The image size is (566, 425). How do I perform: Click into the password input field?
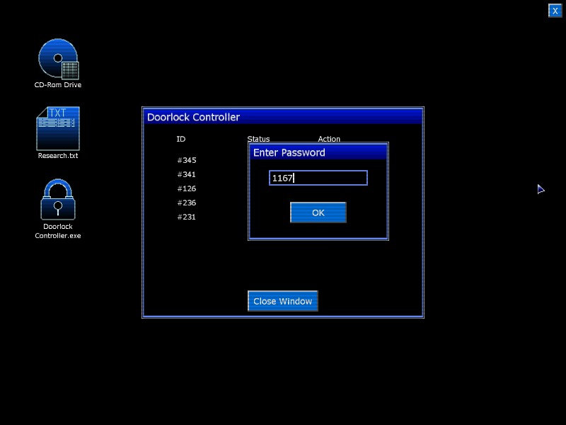[318, 178]
